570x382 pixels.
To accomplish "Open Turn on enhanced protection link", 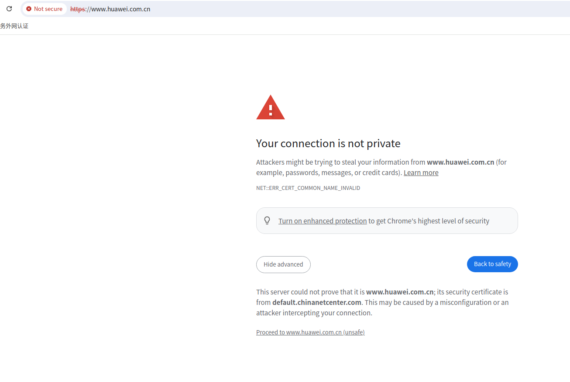I will pos(323,221).
